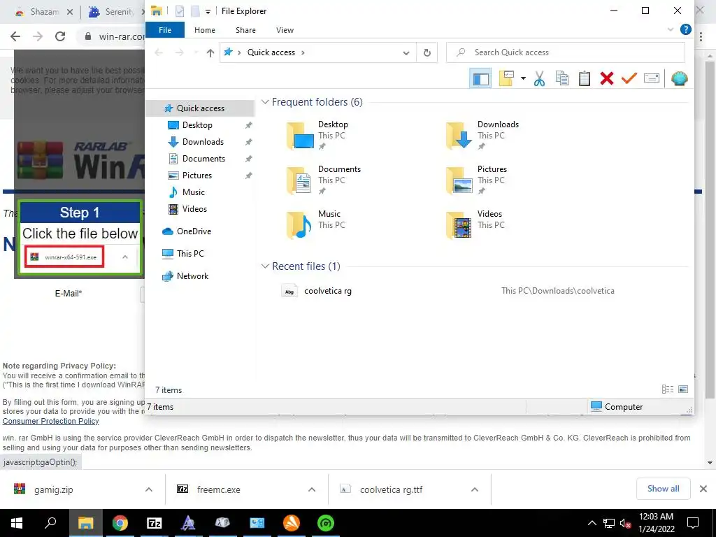Select Videos in the navigation pane
716x537 pixels.
[x=194, y=209]
